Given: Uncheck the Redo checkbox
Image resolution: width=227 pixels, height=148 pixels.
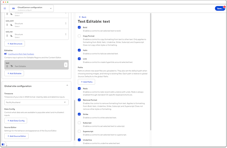Looking at the screenshot, I should coord(79,88).
